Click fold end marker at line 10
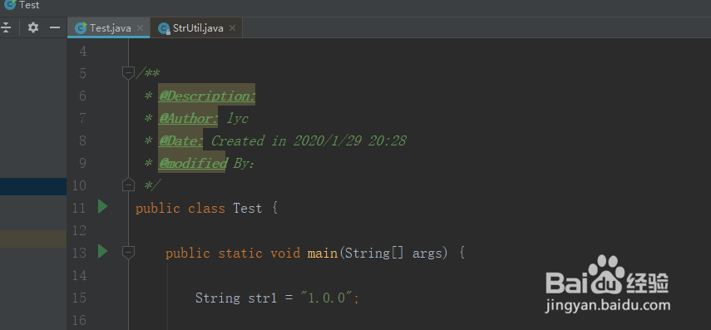This screenshot has height=330, width=711. point(128,185)
